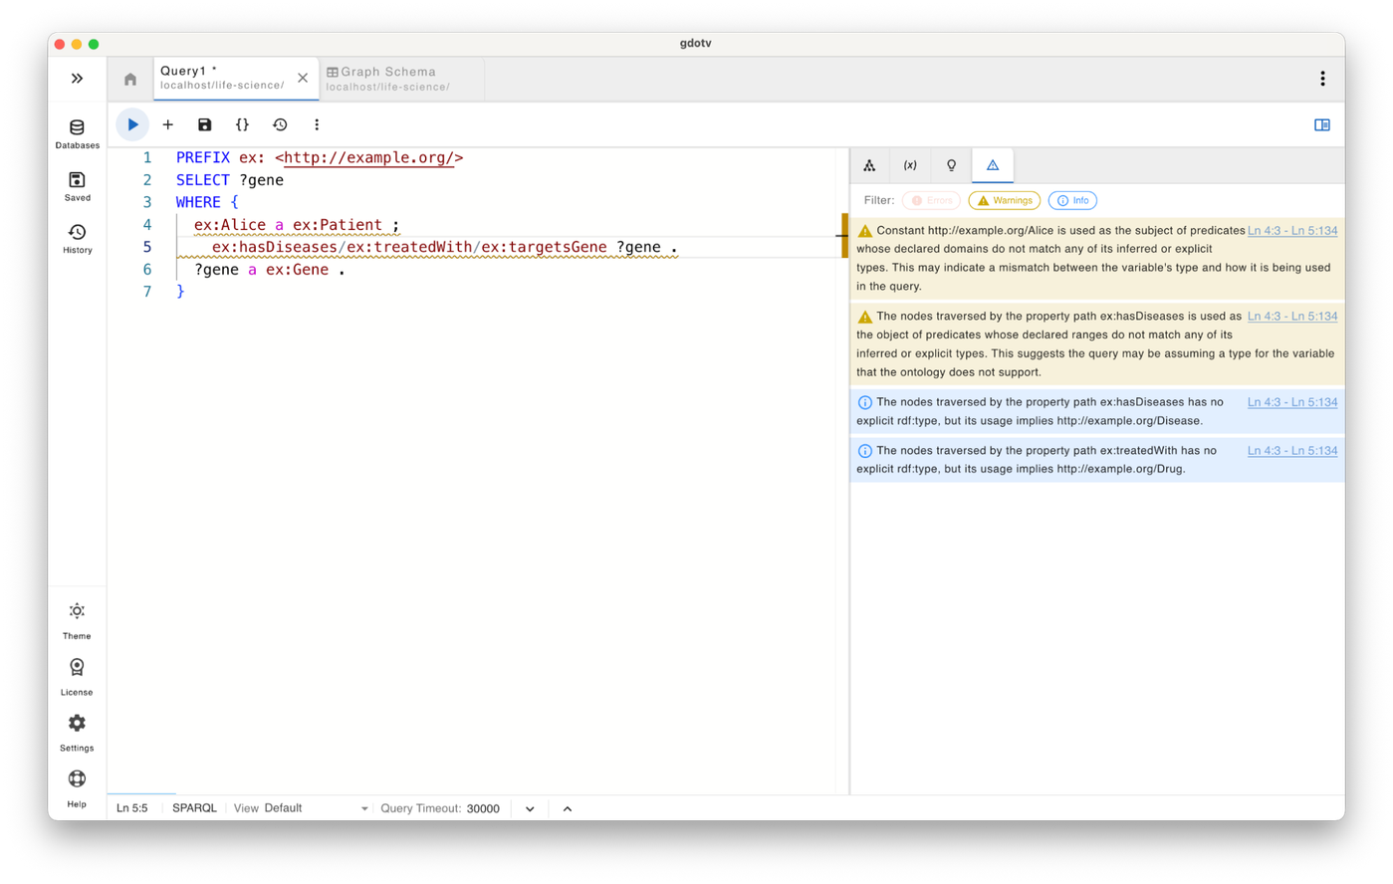Open query history from the toolbar clock icon
The image size is (1393, 884).
tap(280, 124)
